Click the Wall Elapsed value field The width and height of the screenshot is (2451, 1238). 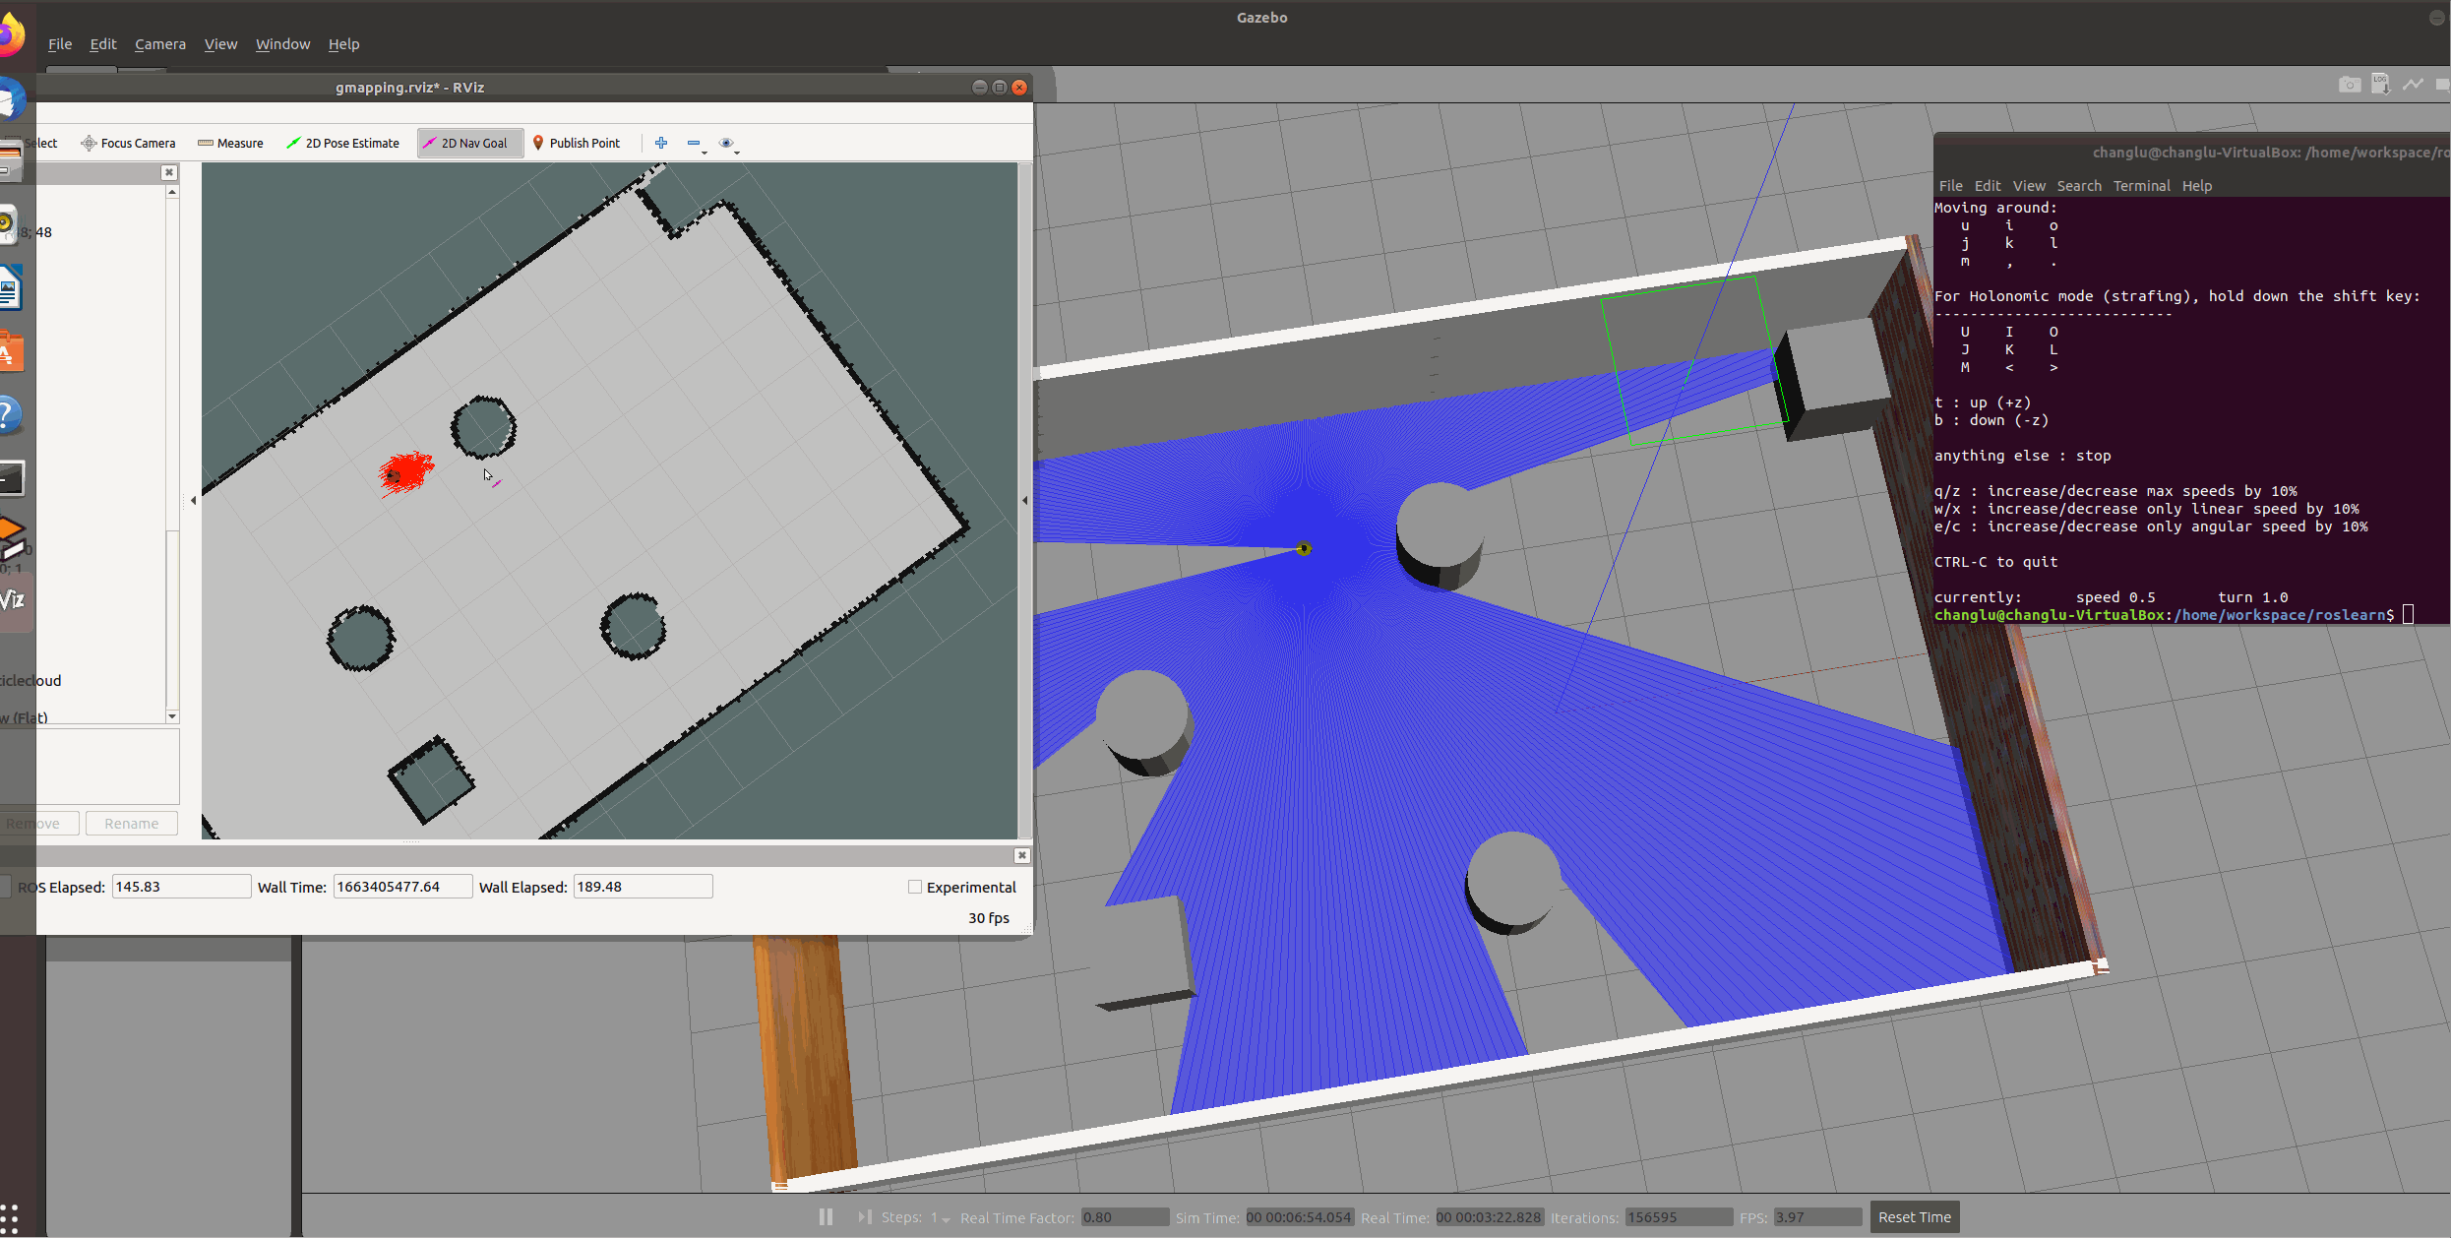tap(643, 887)
